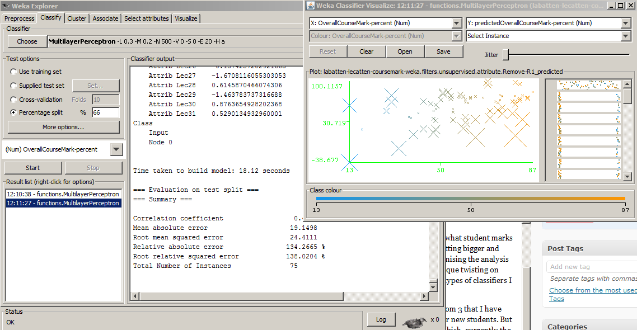
Task: Select the Percentage split option
Action: click(x=36, y=112)
